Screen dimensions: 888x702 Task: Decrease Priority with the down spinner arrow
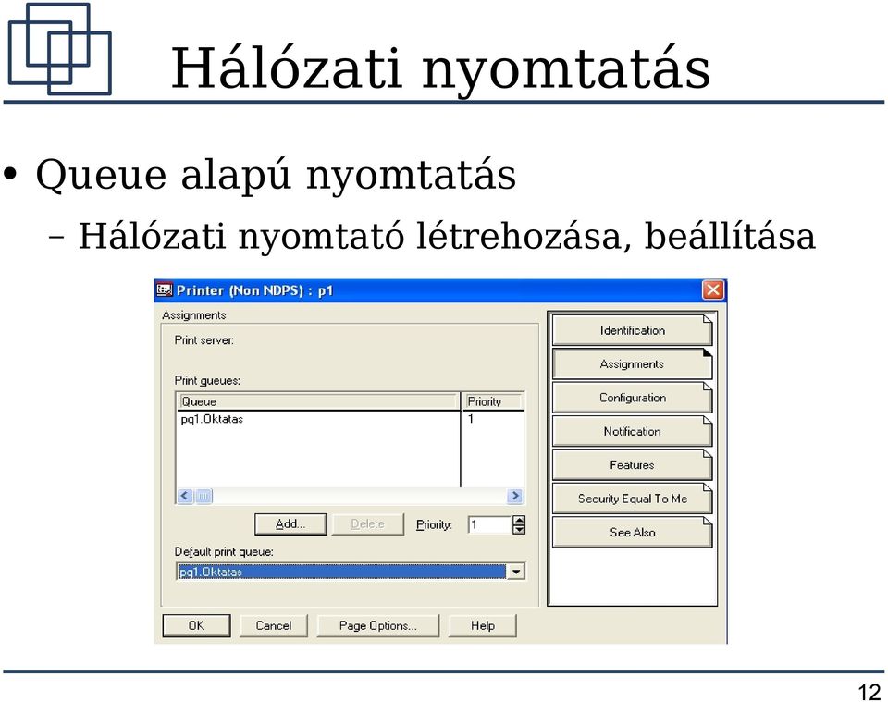pyautogui.click(x=519, y=530)
